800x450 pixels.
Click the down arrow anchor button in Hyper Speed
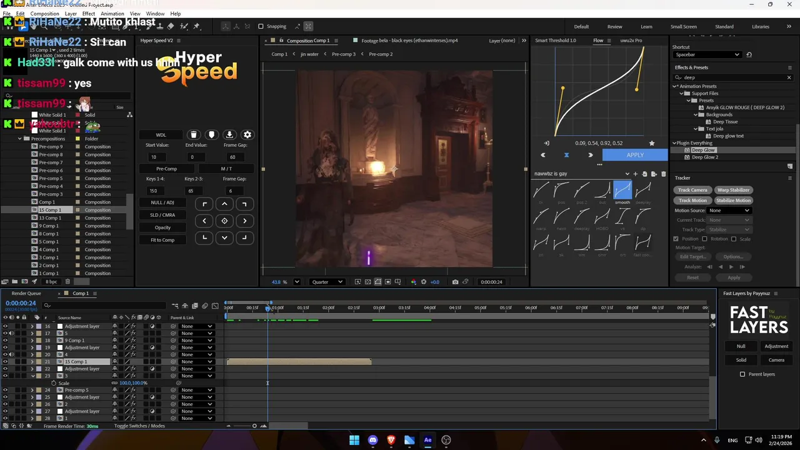tap(224, 237)
